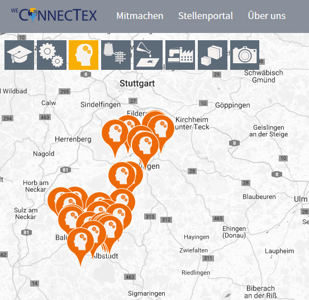Screen dimensions: 309x300
Task: Click the WeConnecTex logo
Action: pos(54,15)
